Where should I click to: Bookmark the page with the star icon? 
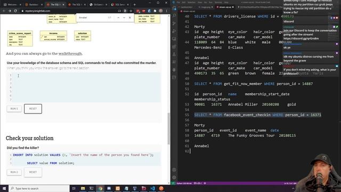click(131, 11)
